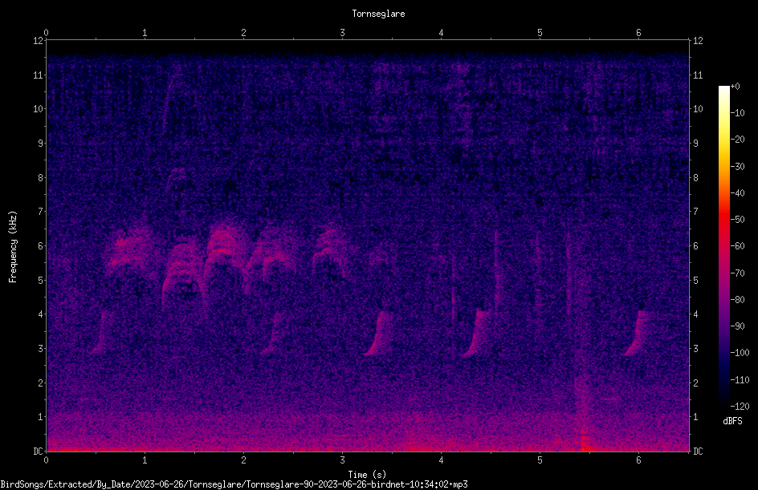The width and height of the screenshot is (758, 490).
Task: Click the "-100" color scale label
Action: tap(740, 353)
